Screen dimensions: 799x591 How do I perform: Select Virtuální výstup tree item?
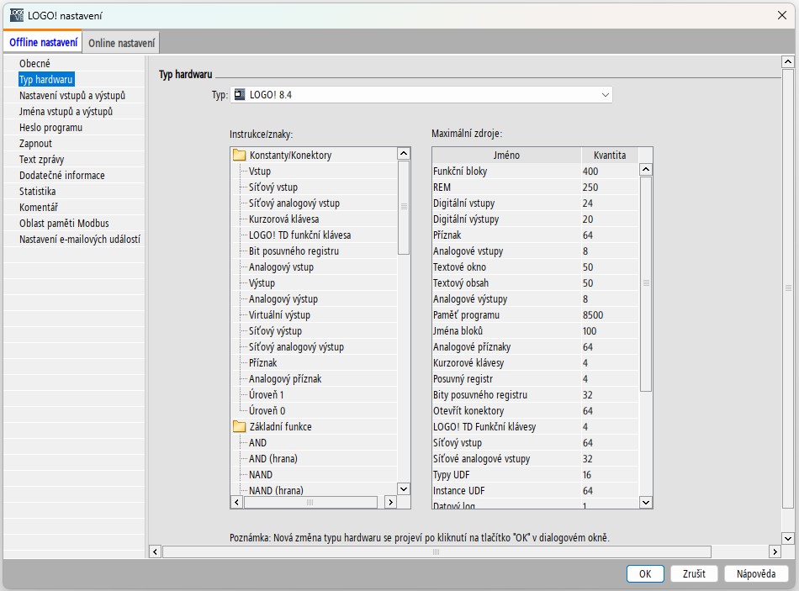[279, 315]
